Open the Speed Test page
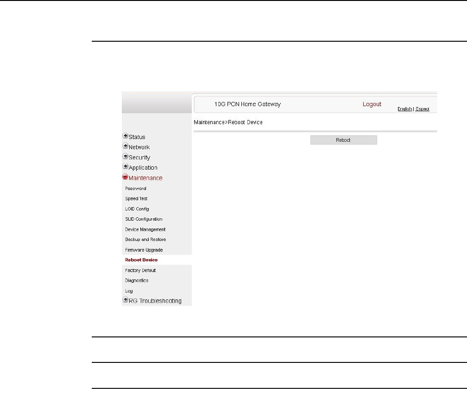This screenshot has height=393, width=467. (x=136, y=199)
